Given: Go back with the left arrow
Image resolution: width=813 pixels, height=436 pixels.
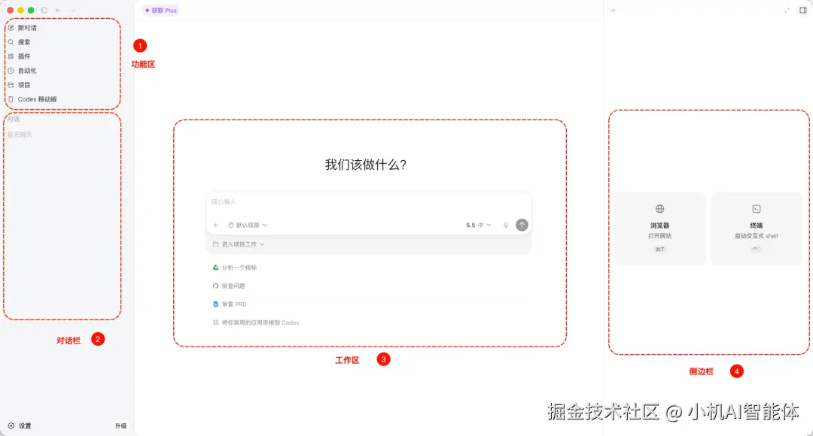Looking at the screenshot, I should (x=58, y=11).
